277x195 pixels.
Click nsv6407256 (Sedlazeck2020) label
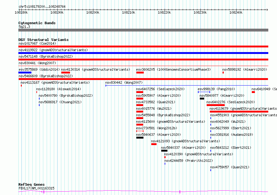[x=160, y=89]
